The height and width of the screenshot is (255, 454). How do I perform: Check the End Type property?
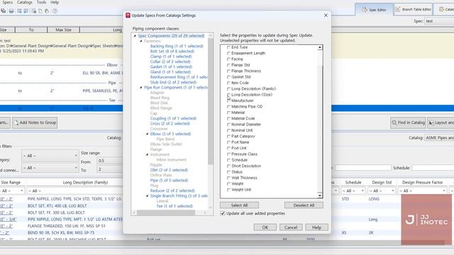(x=228, y=47)
